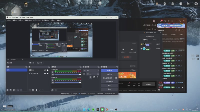
Task: Open the 帮助(H) menu
Action: (59, 20)
